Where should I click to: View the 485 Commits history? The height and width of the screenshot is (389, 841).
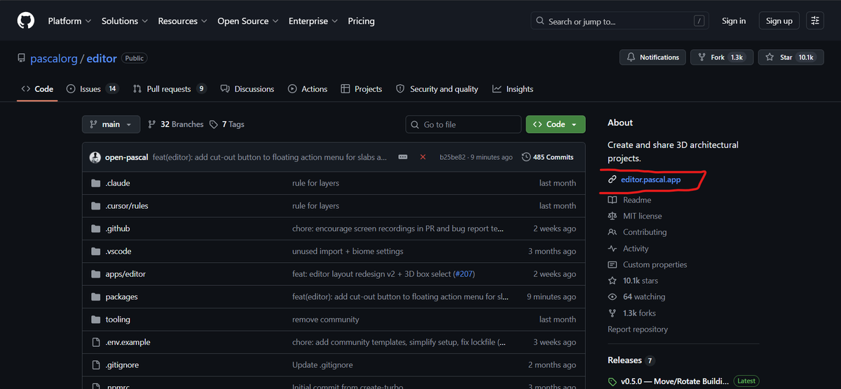point(548,157)
